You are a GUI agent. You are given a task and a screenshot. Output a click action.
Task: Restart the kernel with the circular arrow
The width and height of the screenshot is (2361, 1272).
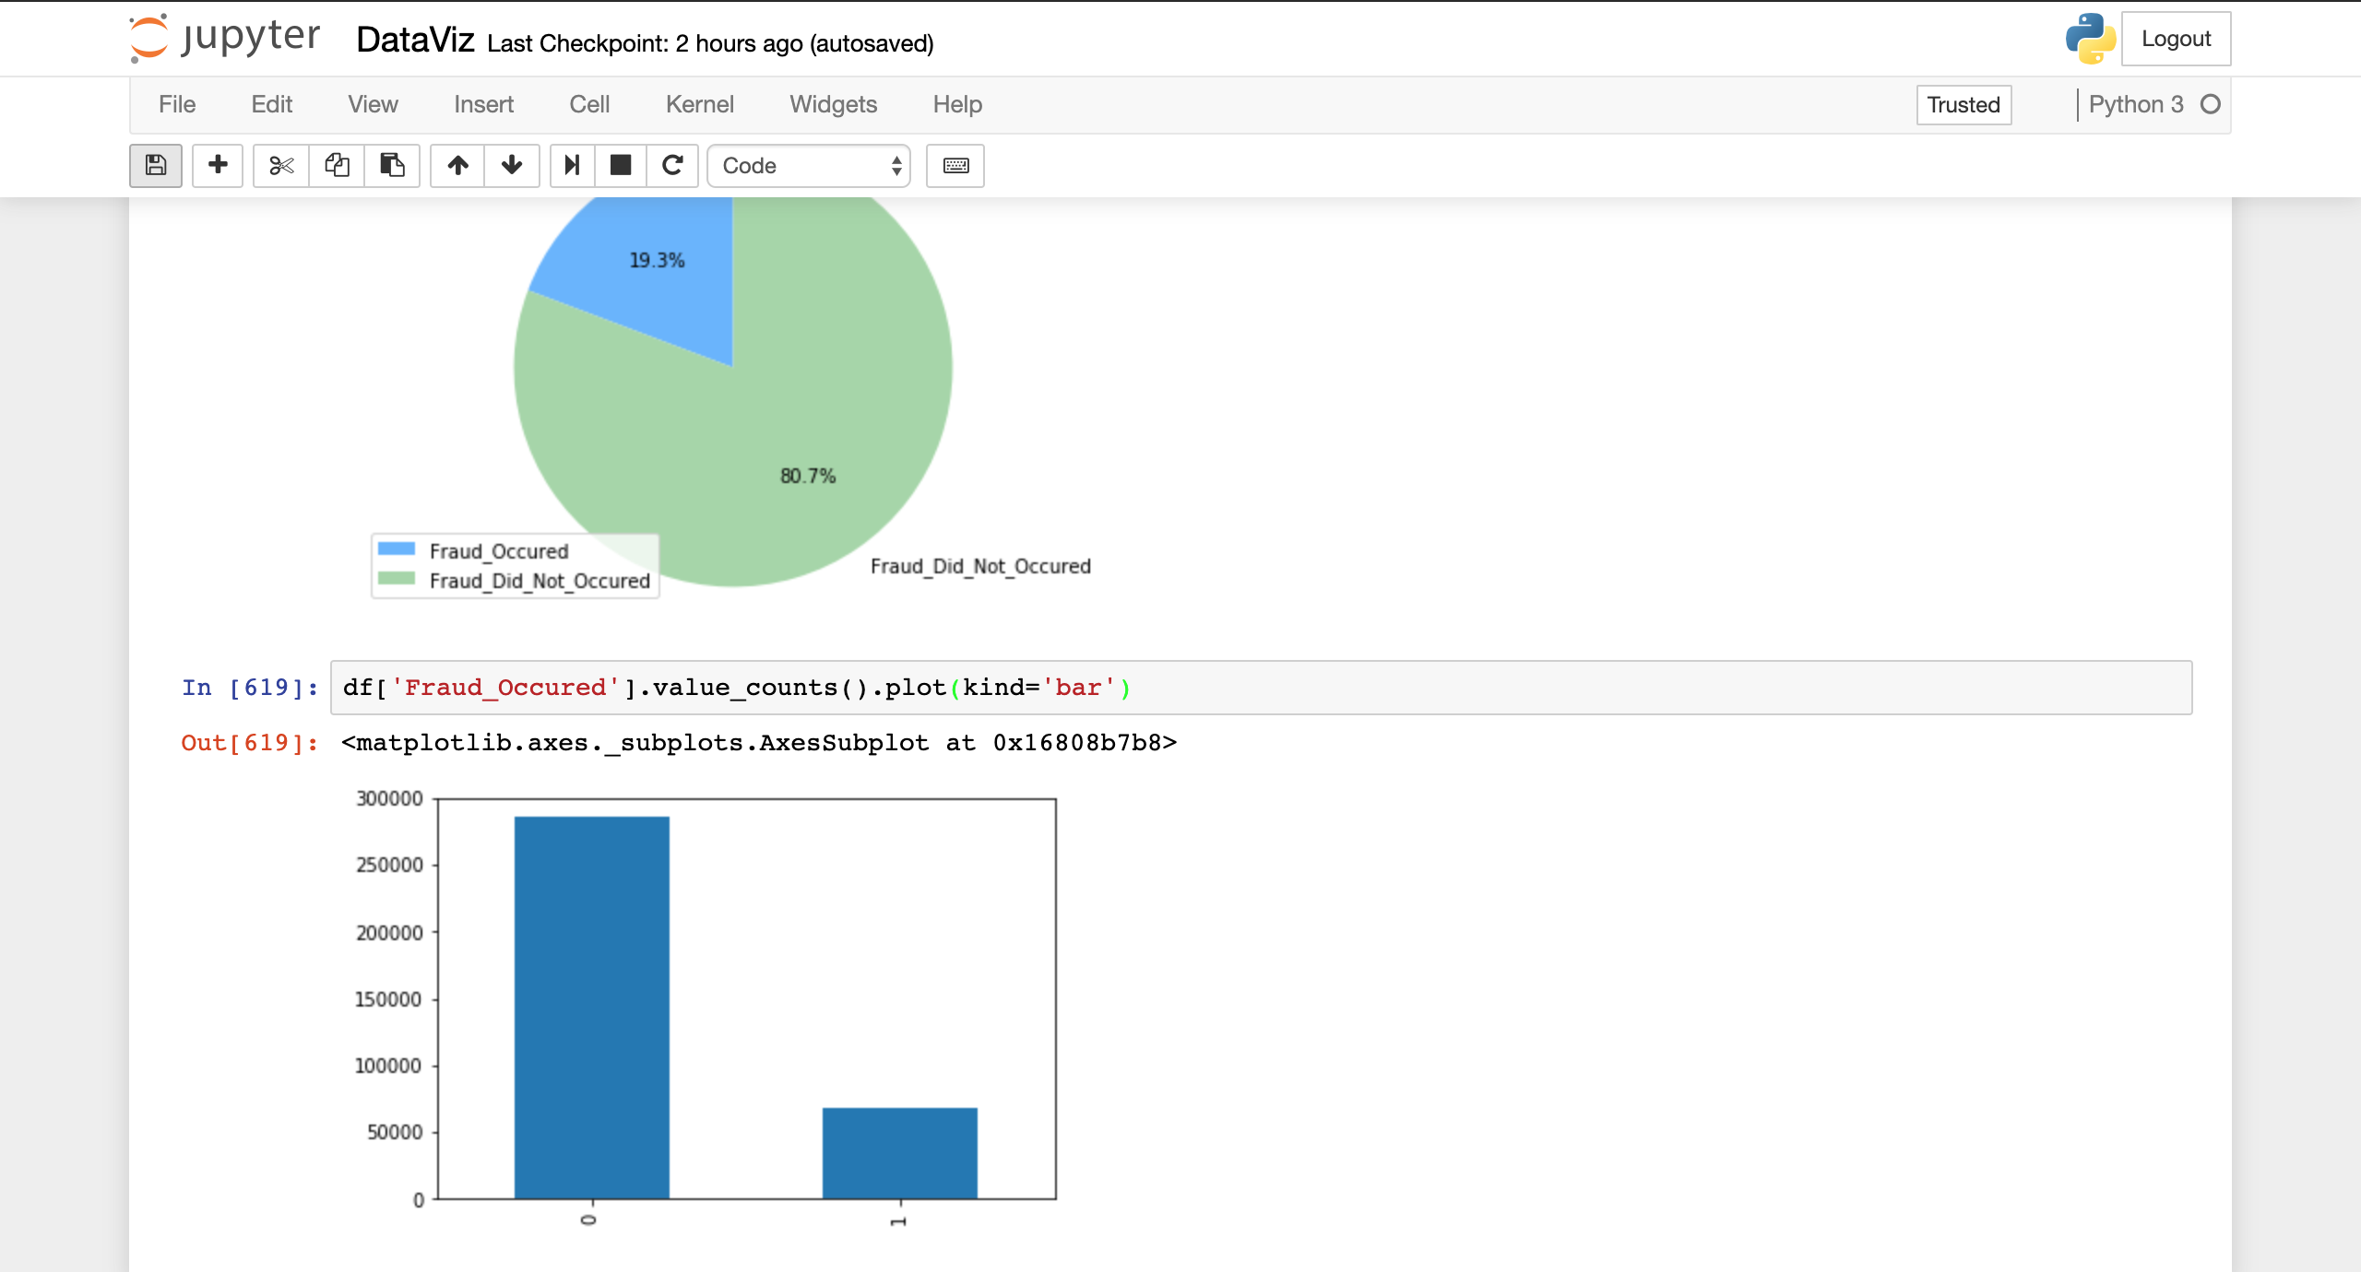(x=672, y=165)
